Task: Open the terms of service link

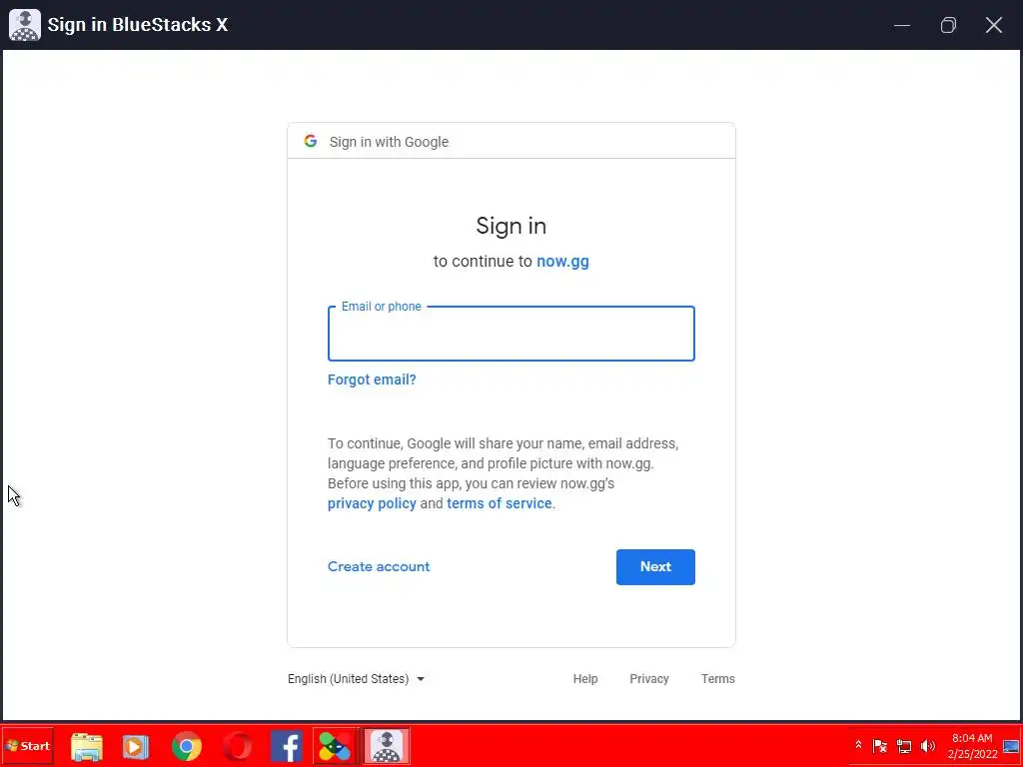Action: 500,503
